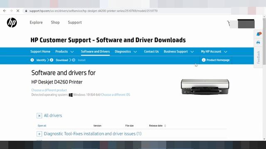Image resolution: width=266 pixels, height=149 pixels.
Task: Click the step 3 Install circle
Action: (74, 60)
